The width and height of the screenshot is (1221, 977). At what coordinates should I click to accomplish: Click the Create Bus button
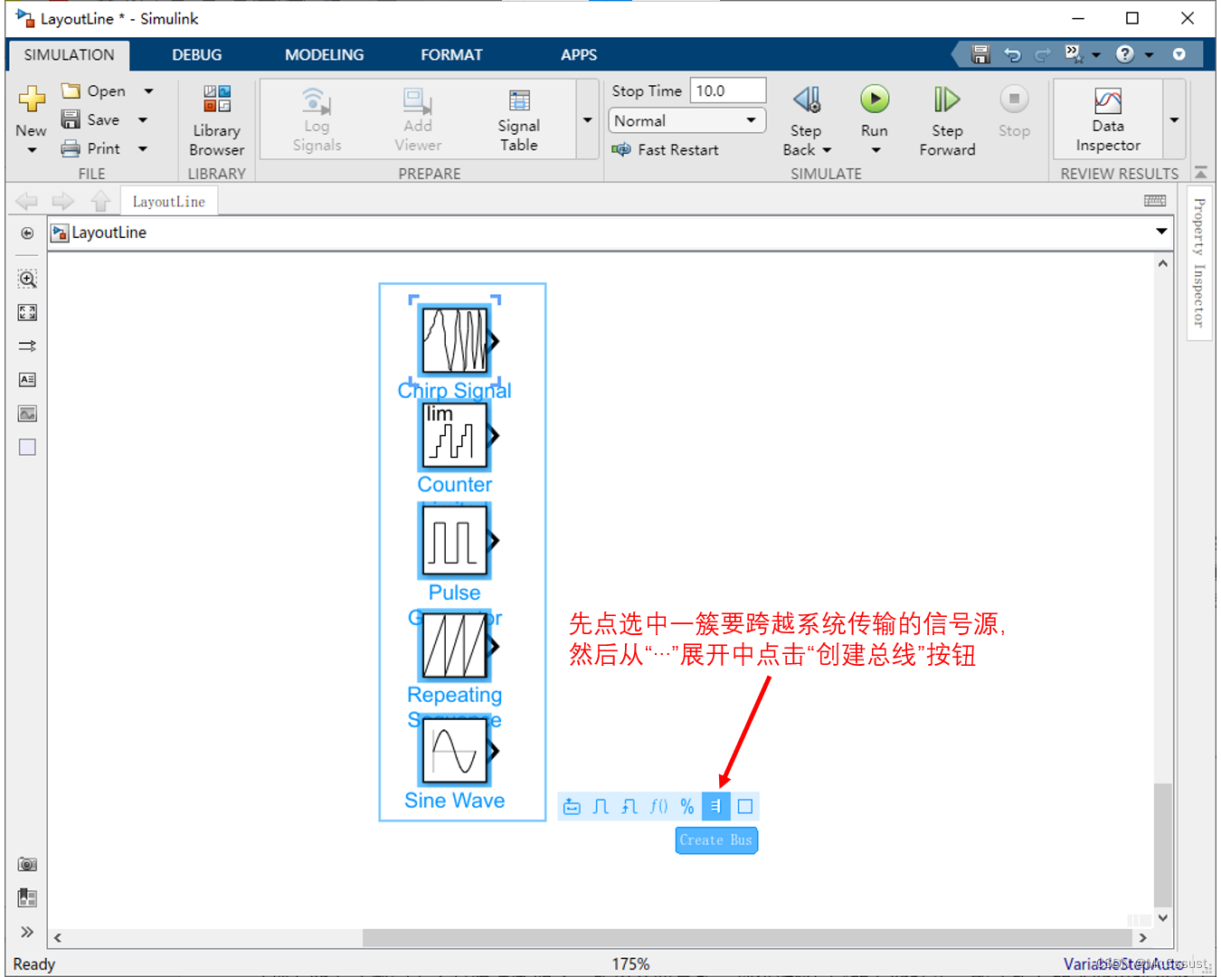[716, 839]
